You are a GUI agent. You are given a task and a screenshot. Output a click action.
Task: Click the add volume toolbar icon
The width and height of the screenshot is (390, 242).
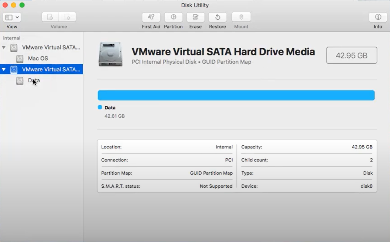(50, 17)
